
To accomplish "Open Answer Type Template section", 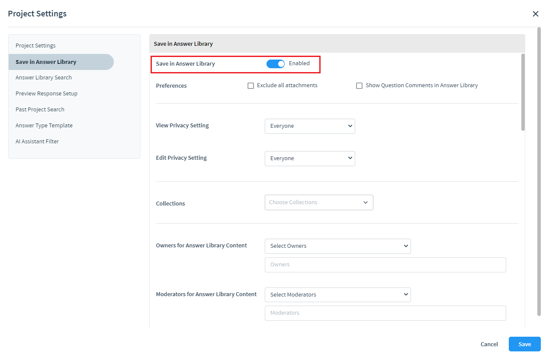I will [x=44, y=126].
